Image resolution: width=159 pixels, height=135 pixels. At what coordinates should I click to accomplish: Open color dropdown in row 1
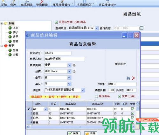coord(46,109)
